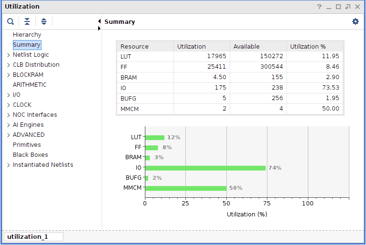366x245 pixels.
Task: Click the Expand All toolbar icon
Action: tap(44, 21)
